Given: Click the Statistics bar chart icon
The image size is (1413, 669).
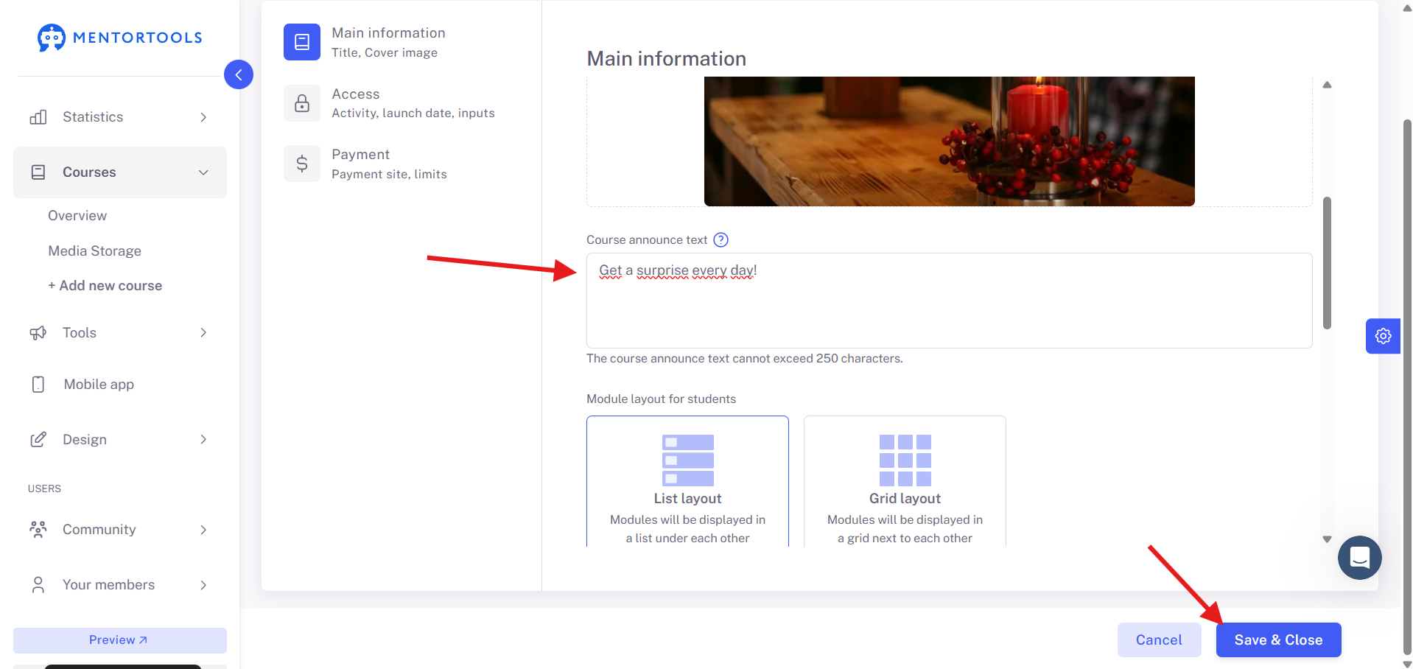Looking at the screenshot, I should (38, 117).
